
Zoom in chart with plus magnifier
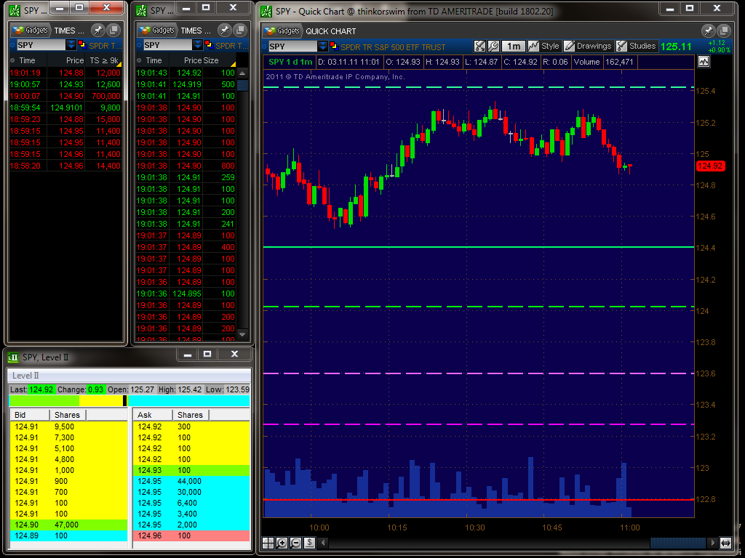[x=282, y=542]
